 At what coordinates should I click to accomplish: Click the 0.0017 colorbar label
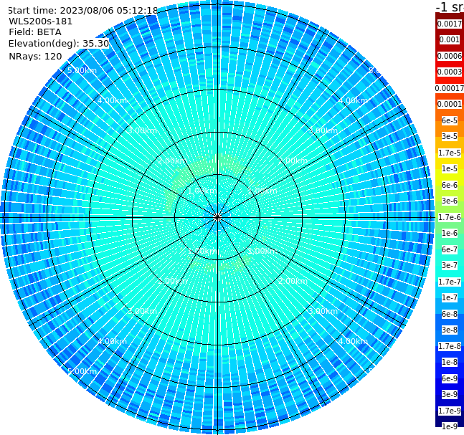pyautogui.click(x=450, y=24)
